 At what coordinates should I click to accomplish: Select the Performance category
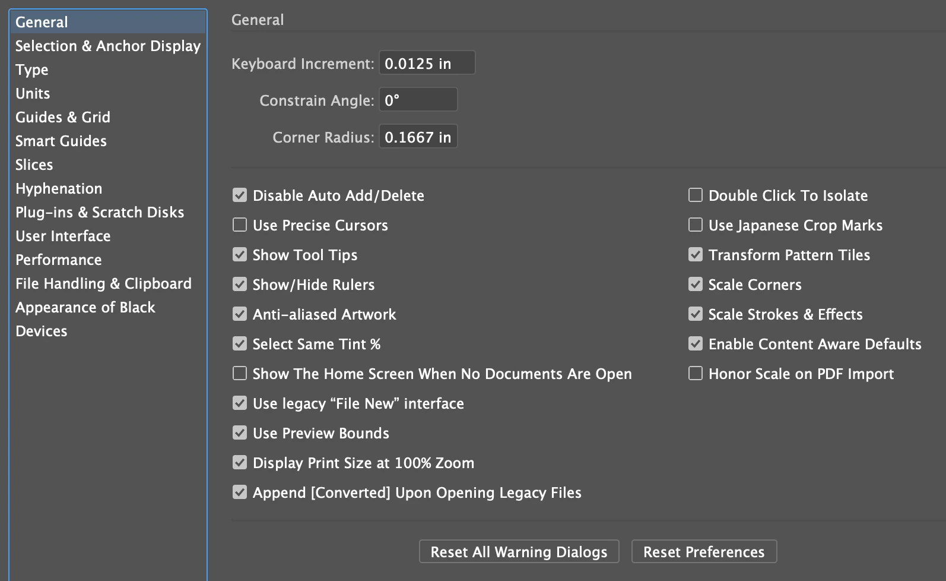[x=58, y=260]
